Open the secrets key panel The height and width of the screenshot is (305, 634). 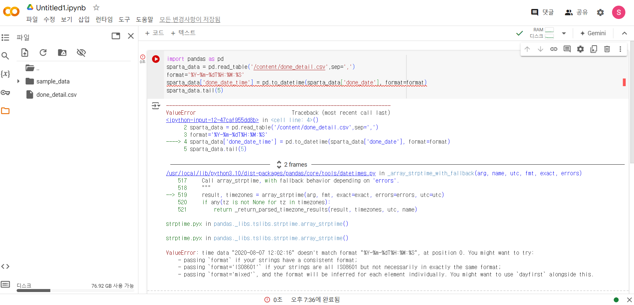point(5,92)
